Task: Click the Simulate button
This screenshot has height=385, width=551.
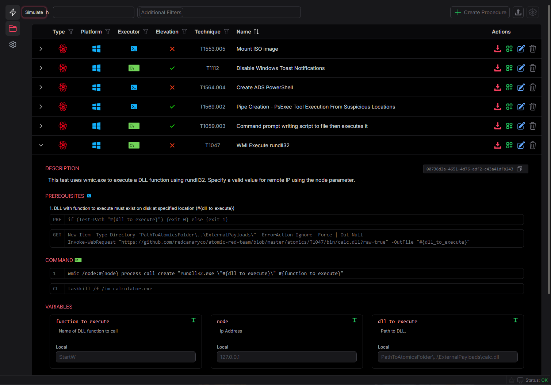Action: [x=34, y=12]
